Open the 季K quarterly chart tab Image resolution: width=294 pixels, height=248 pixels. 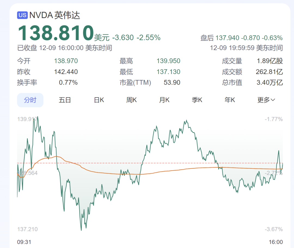(x=197, y=100)
